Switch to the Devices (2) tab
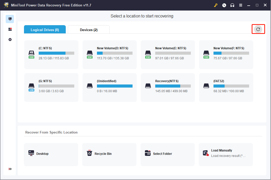Viewport: 271px width, 180px height. 89,30
